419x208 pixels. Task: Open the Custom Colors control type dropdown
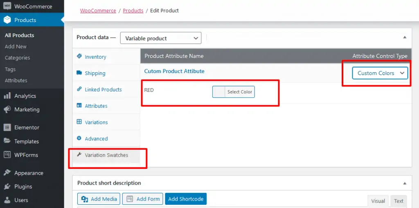pos(380,73)
